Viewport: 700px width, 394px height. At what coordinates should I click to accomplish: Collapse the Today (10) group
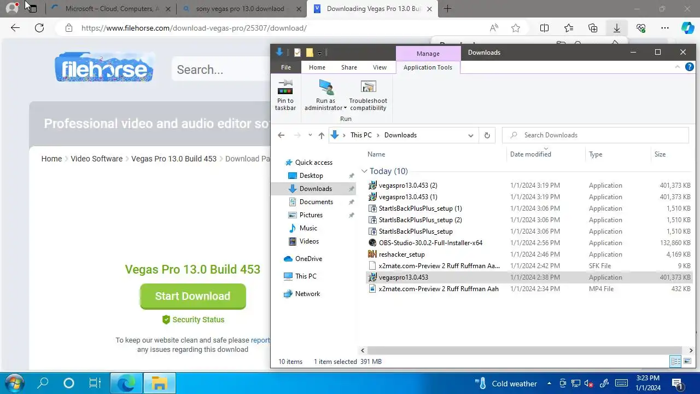pos(364,171)
